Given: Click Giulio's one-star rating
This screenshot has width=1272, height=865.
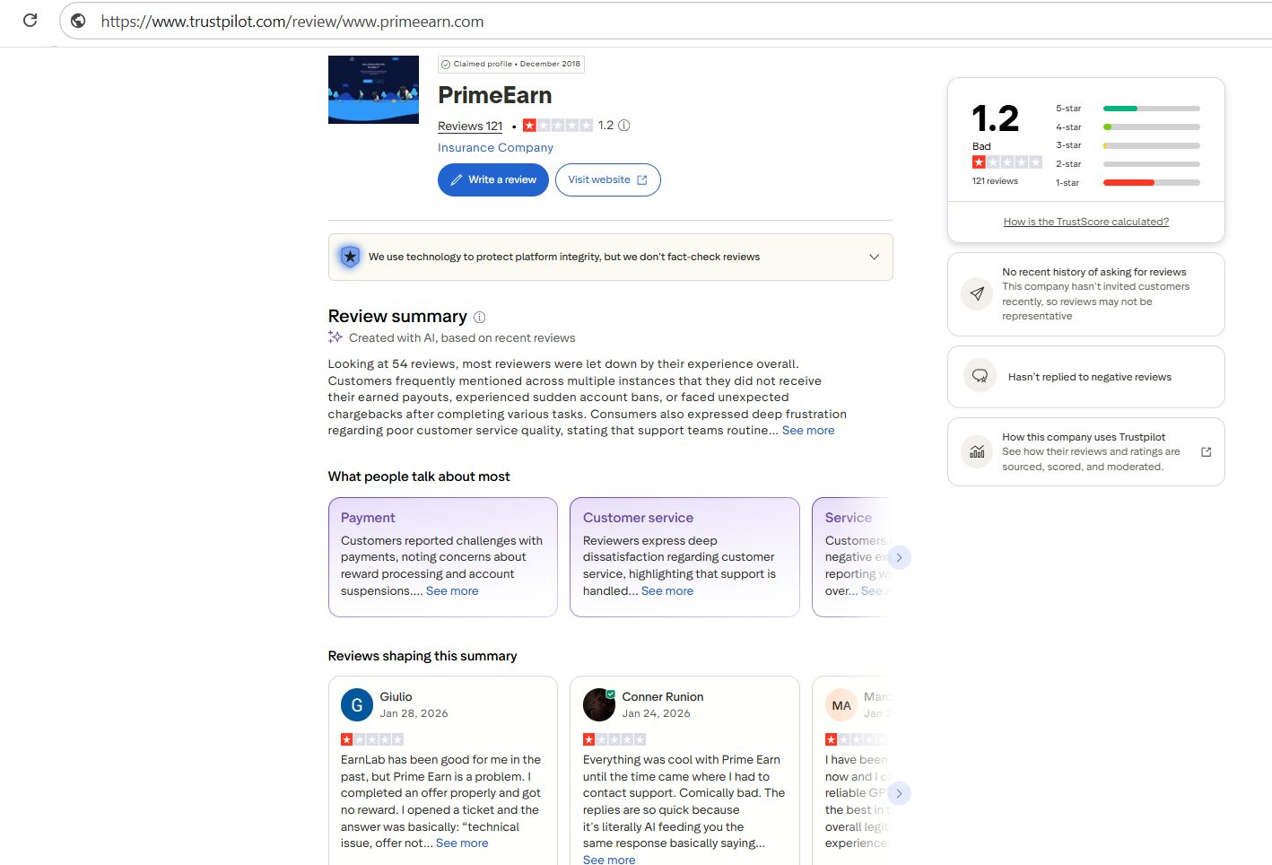Looking at the screenshot, I should tap(372, 739).
